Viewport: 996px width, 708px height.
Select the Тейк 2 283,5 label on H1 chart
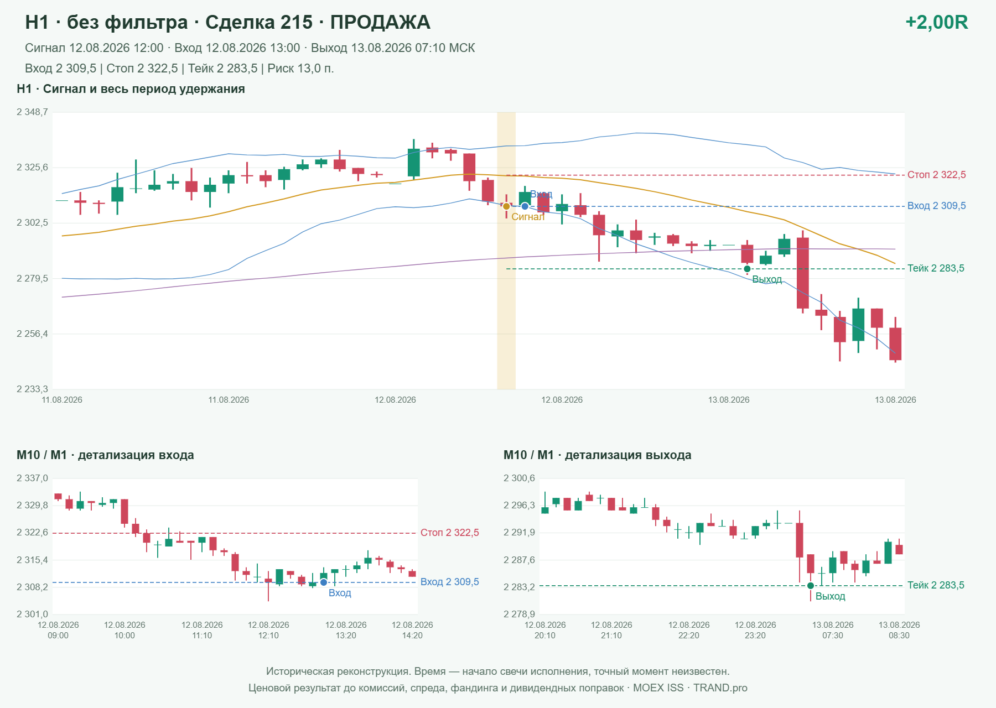936,268
